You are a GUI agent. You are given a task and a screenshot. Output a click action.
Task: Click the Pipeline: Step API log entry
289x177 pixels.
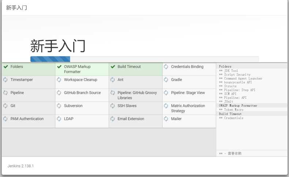tap(237, 90)
